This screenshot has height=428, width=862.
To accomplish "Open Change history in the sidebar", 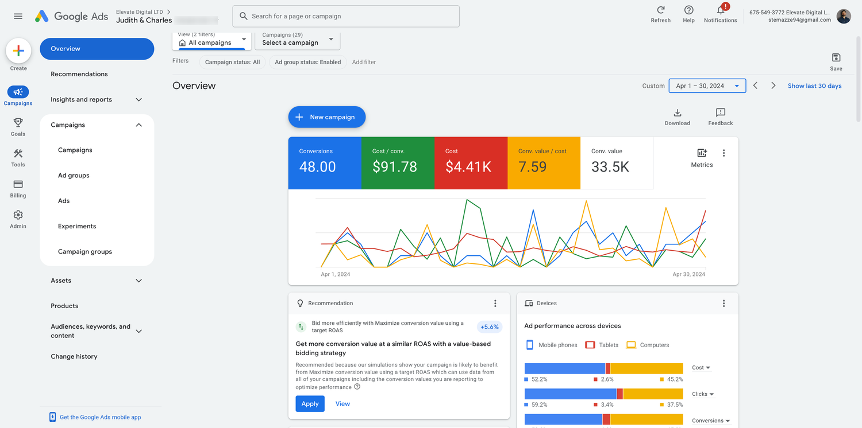I will (x=74, y=356).
